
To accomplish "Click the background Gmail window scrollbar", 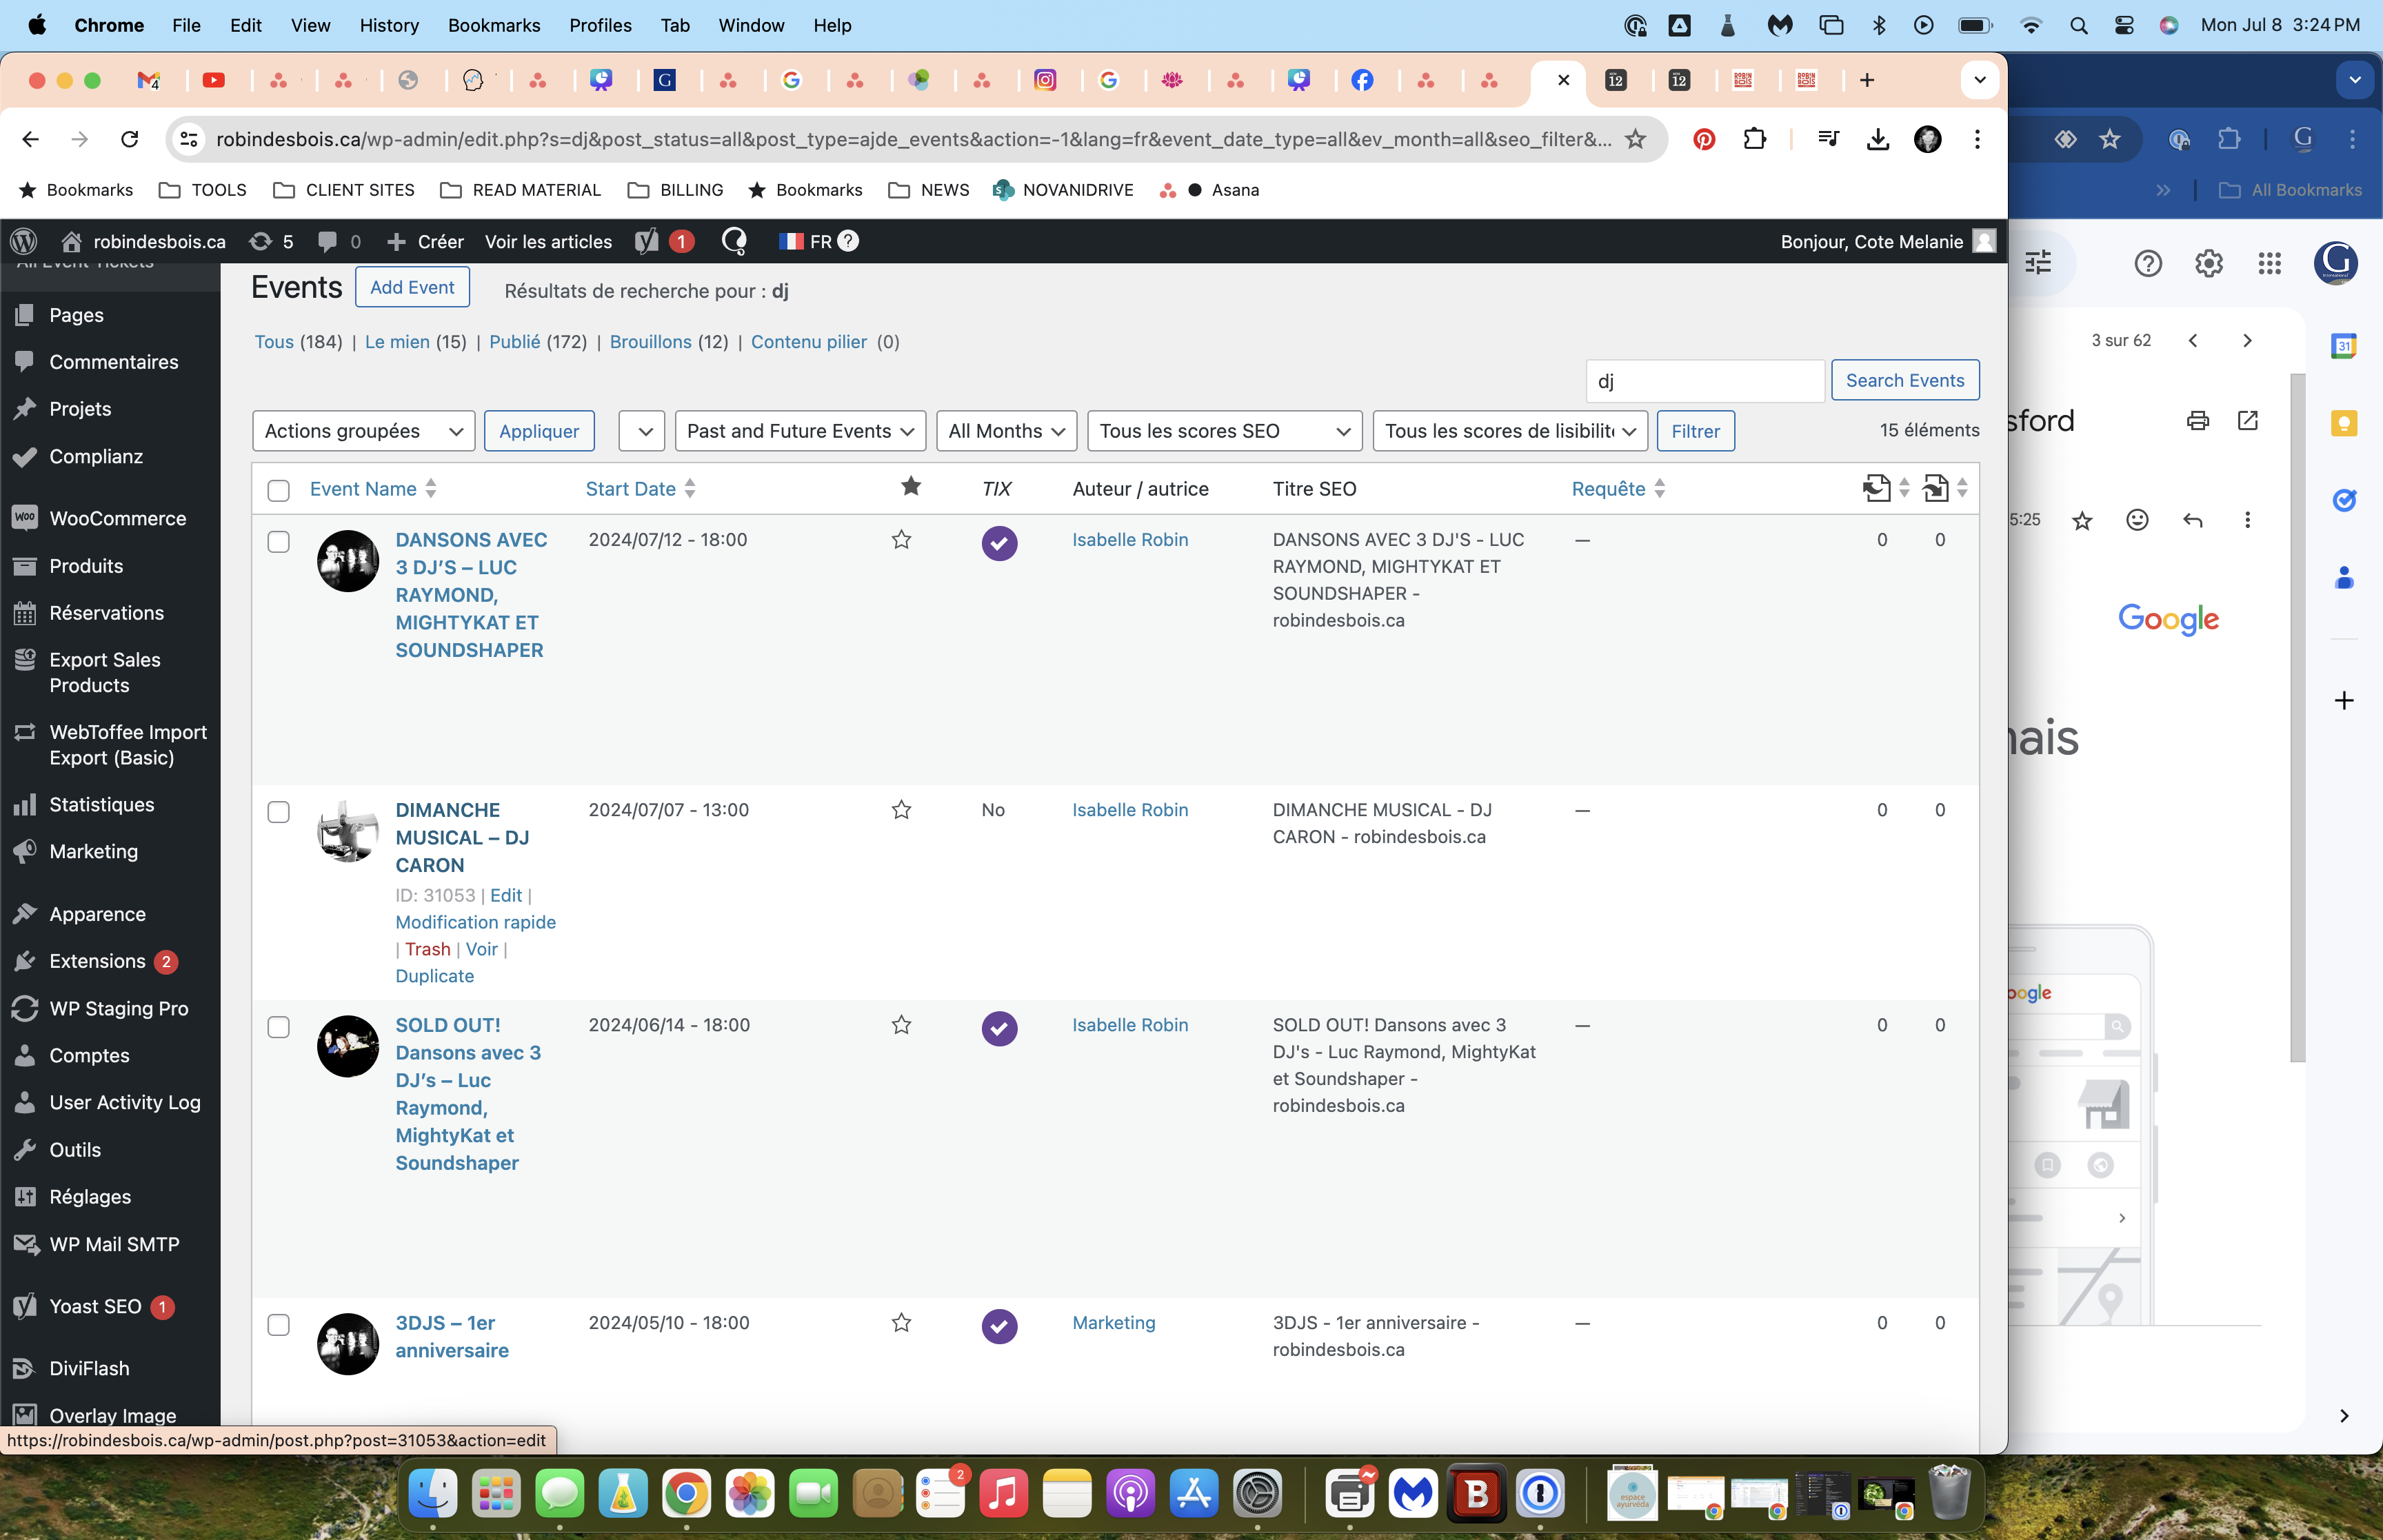I will point(2298,717).
